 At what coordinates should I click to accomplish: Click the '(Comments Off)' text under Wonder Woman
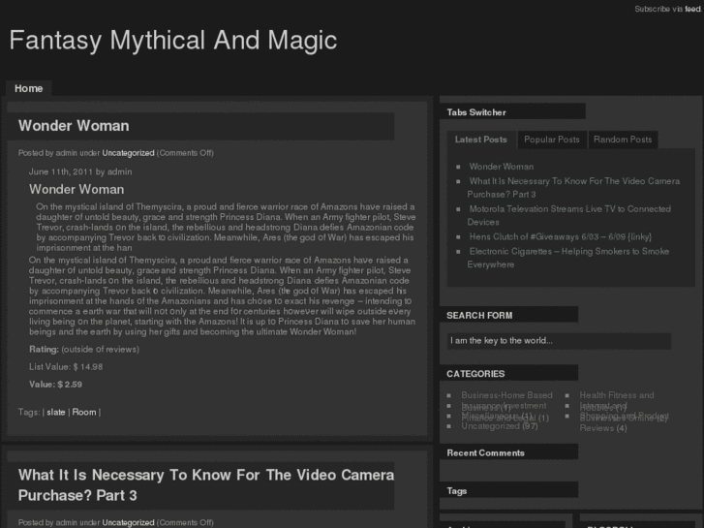[x=185, y=153]
